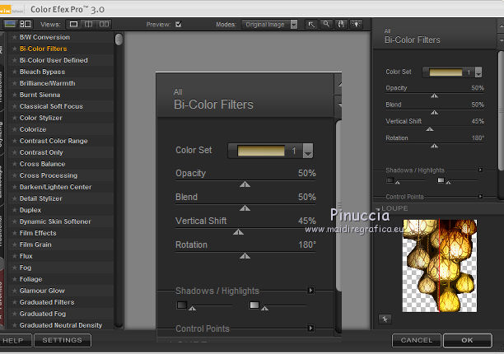Pick the Graduated Fog filter
504x354 pixels.
pos(43,314)
